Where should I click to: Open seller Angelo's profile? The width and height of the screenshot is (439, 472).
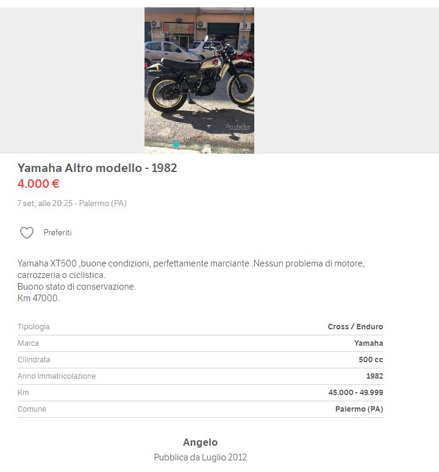coord(201,442)
